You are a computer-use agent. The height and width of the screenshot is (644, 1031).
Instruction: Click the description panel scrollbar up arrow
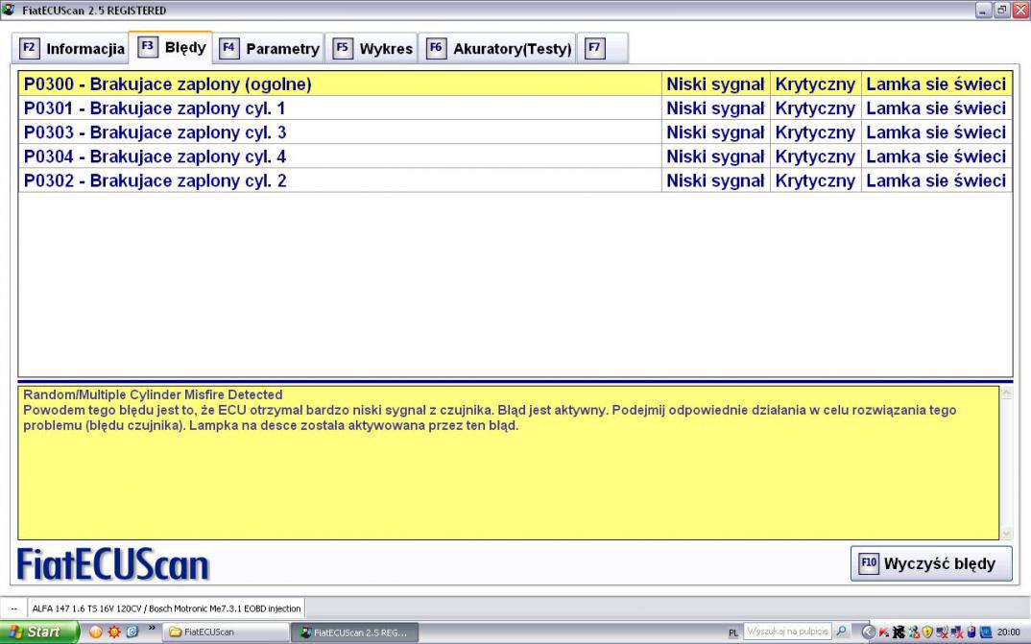(x=1006, y=394)
